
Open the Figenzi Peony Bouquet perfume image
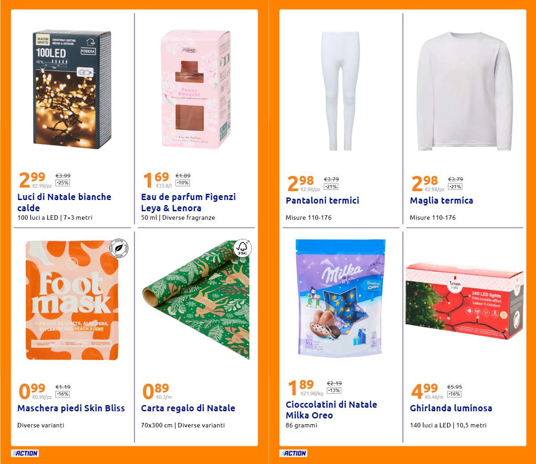tap(196, 89)
